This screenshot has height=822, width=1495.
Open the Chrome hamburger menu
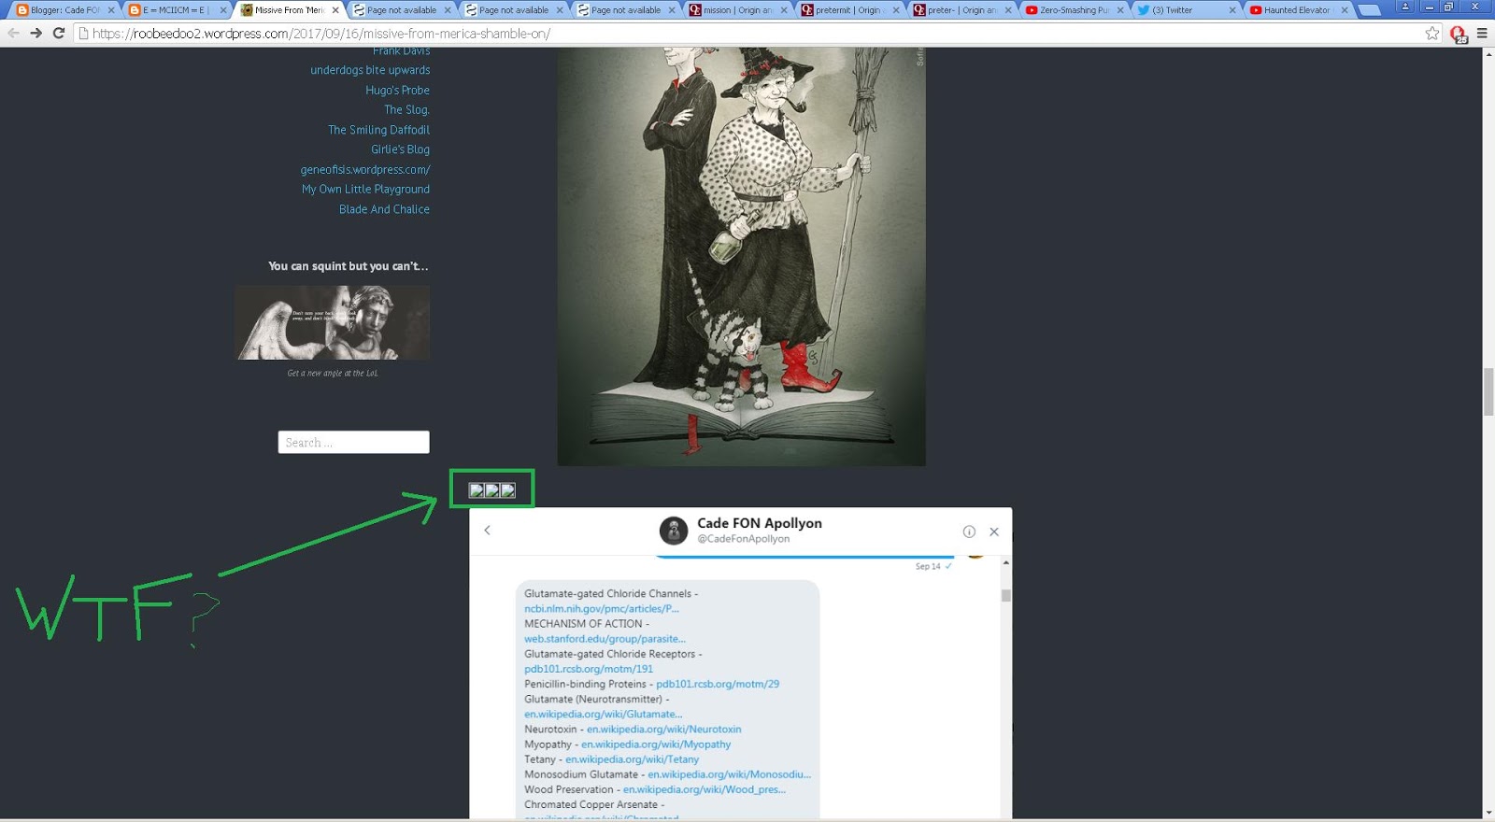click(1482, 34)
